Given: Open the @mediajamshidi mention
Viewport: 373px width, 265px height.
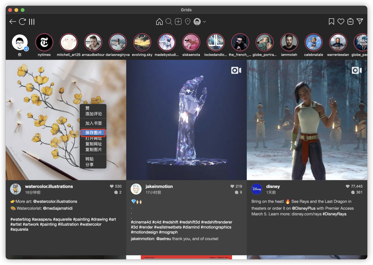Looking at the screenshot, I should [58, 208].
